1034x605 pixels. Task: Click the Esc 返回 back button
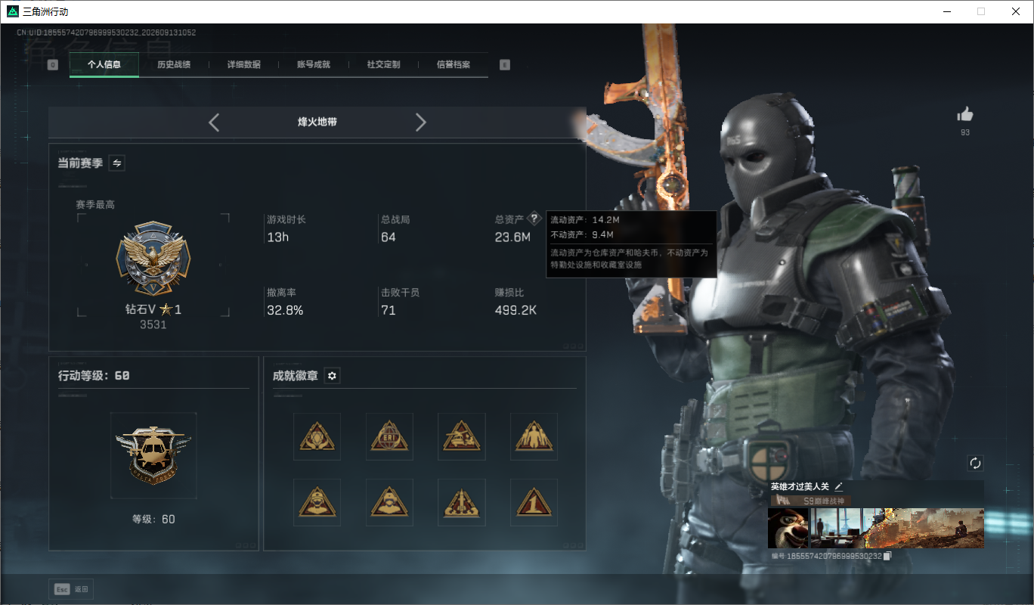pyautogui.click(x=73, y=589)
